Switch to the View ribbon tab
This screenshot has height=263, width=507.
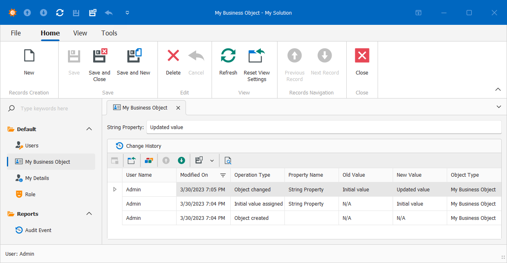tap(80, 33)
